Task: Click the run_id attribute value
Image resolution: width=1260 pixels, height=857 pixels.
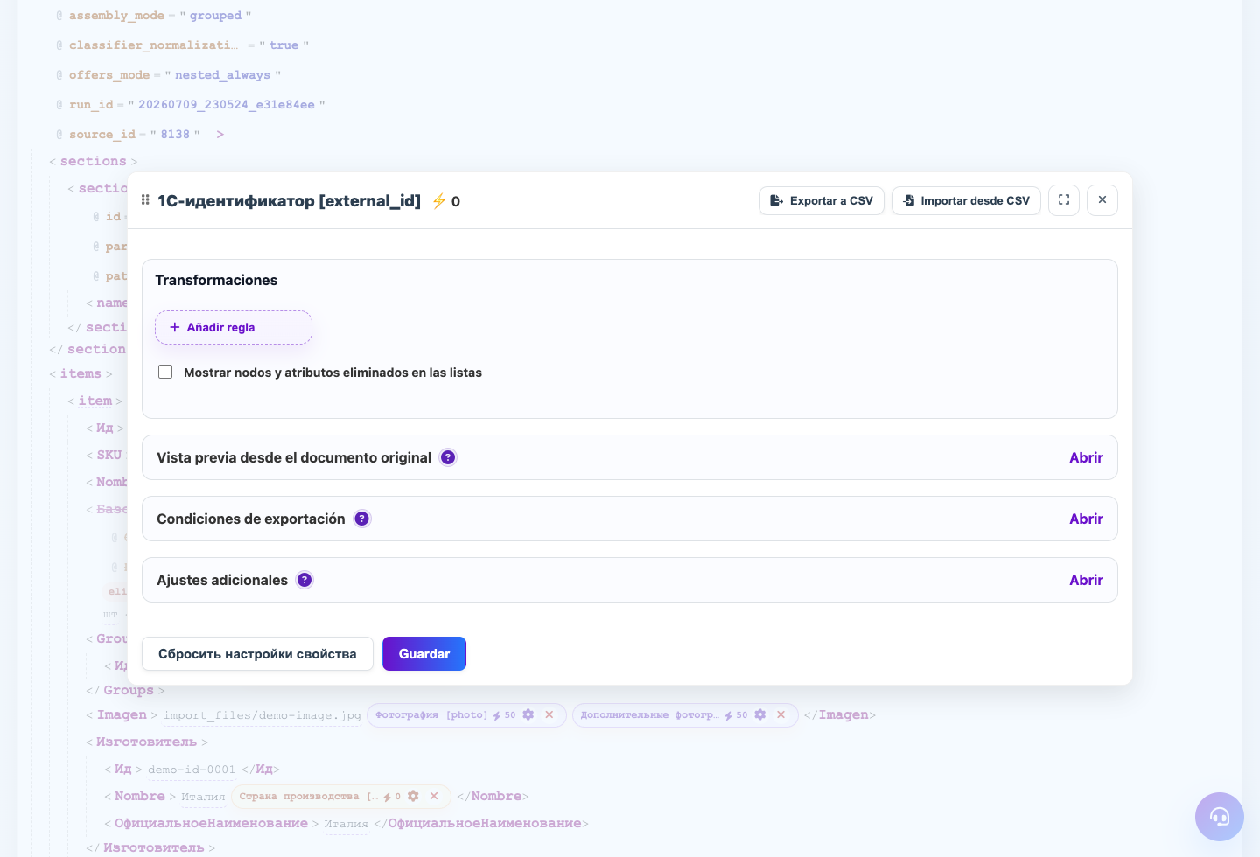Action: pos(227,105)
